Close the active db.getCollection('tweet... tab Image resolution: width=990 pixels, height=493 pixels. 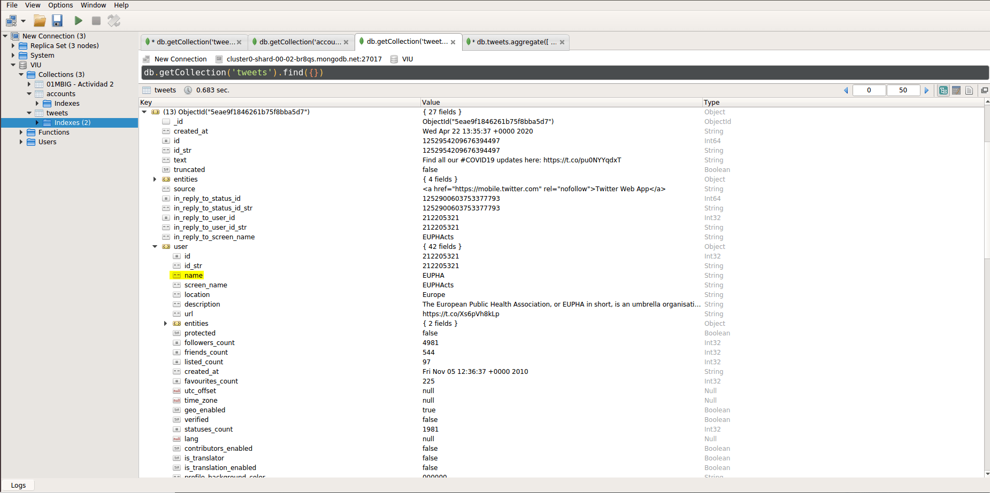point(453,42)
